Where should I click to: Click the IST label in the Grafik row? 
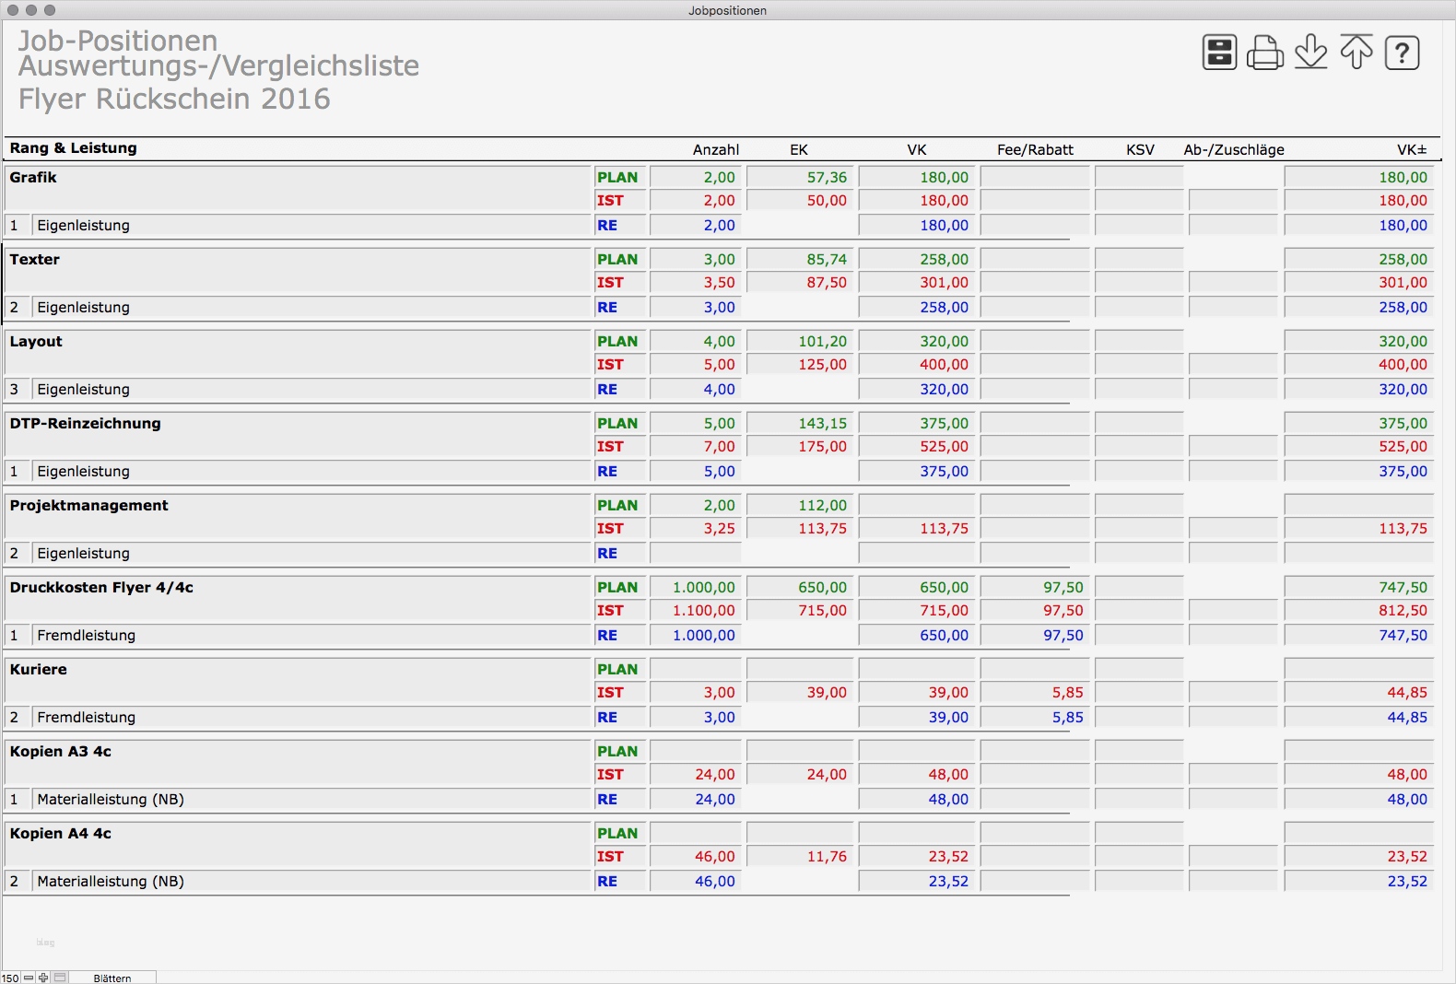610,200
